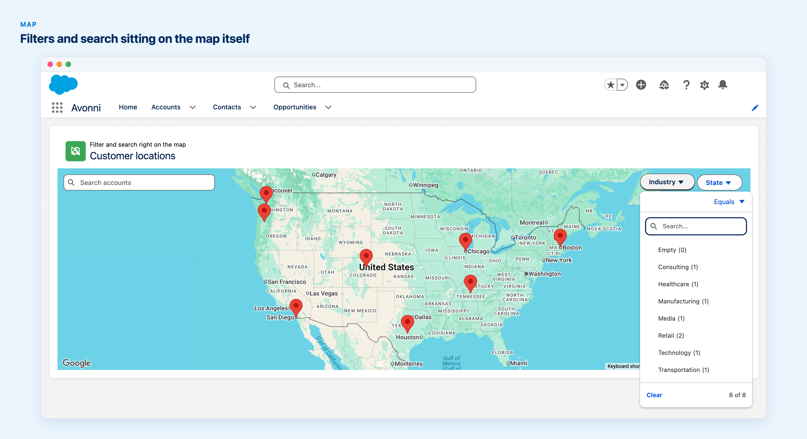
Task: Change the Equals operator dropdown
Action: click(x=729, y=202)
